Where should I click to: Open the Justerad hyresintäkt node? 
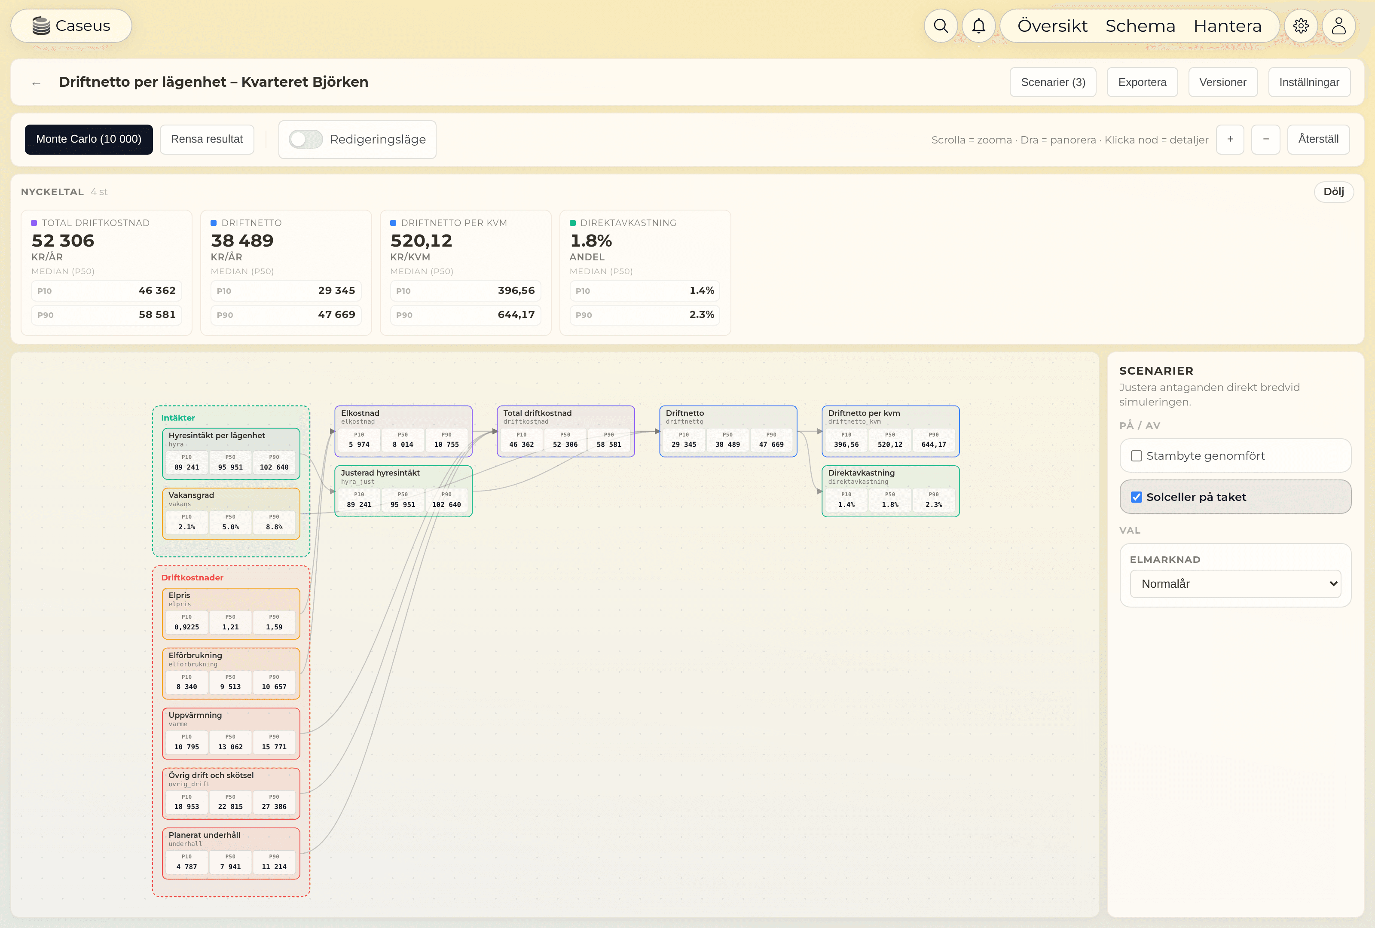click(403, 491)
